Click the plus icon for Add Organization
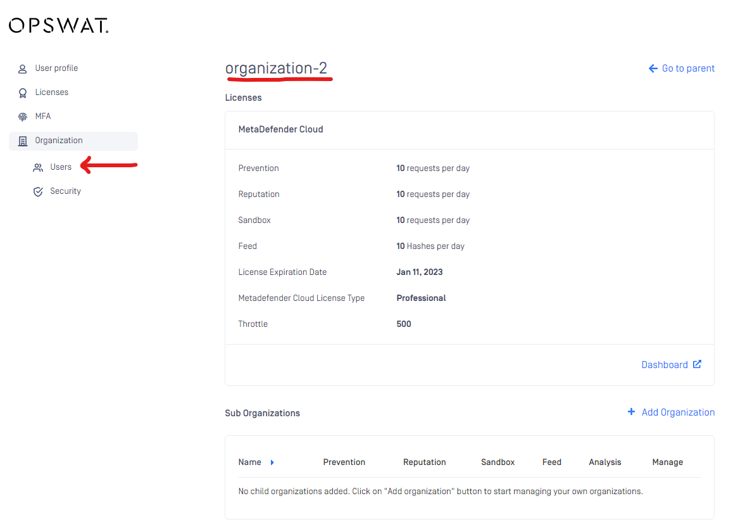Image resolution: width=745 pixels, height=529 pixels. 631,412
